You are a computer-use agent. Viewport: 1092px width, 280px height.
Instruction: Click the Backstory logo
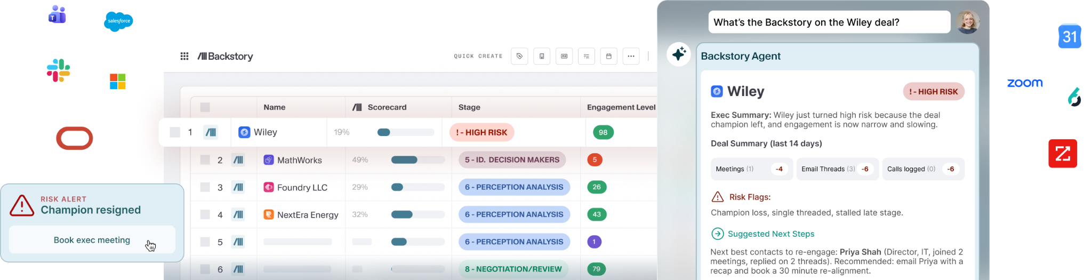225,56
